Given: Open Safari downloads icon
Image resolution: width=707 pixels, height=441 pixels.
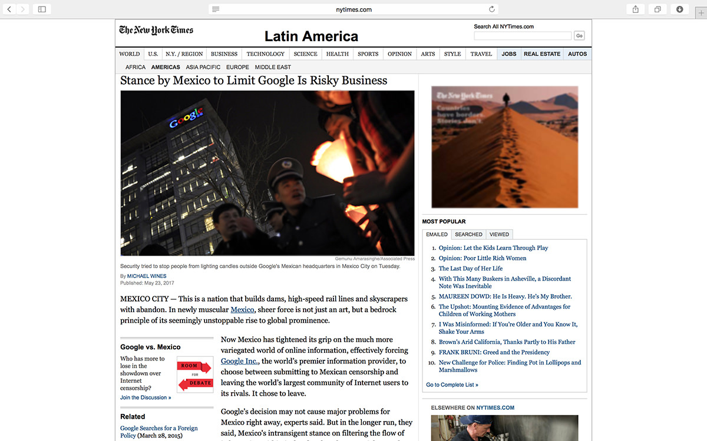Looking at the screenshot, I should (x=679, y=9).
